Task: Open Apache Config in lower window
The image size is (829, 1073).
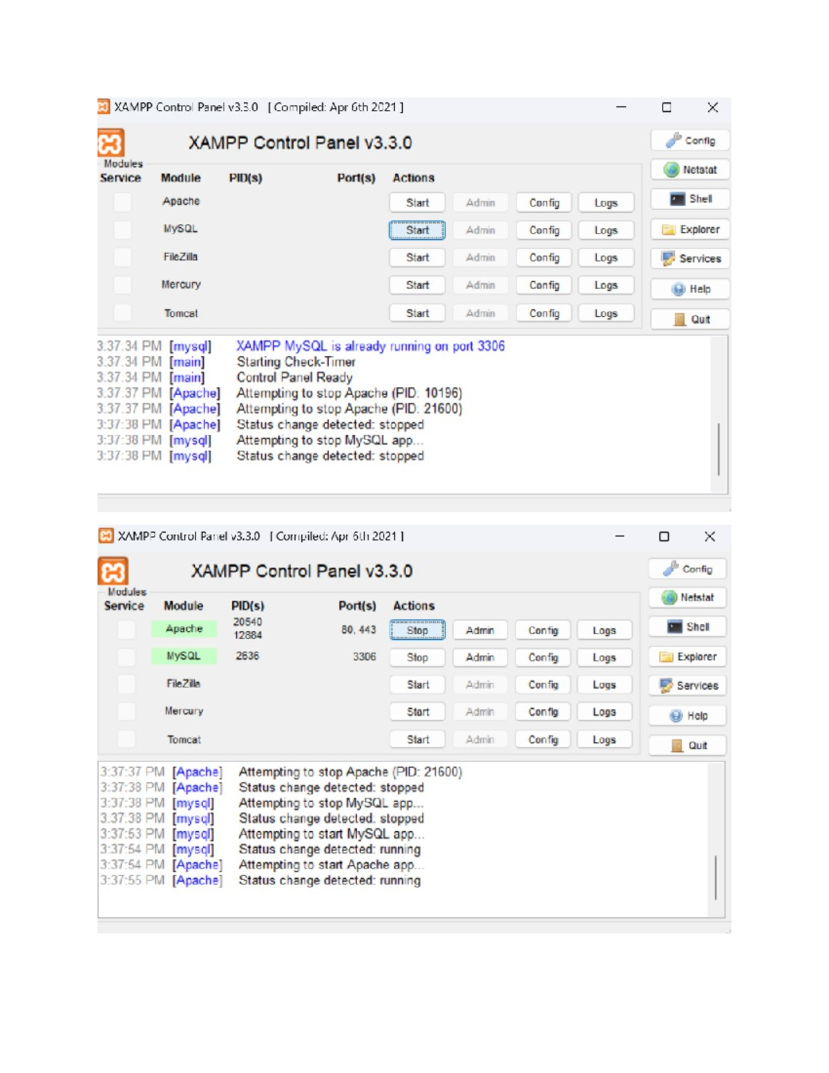Action: pos(543,630)
